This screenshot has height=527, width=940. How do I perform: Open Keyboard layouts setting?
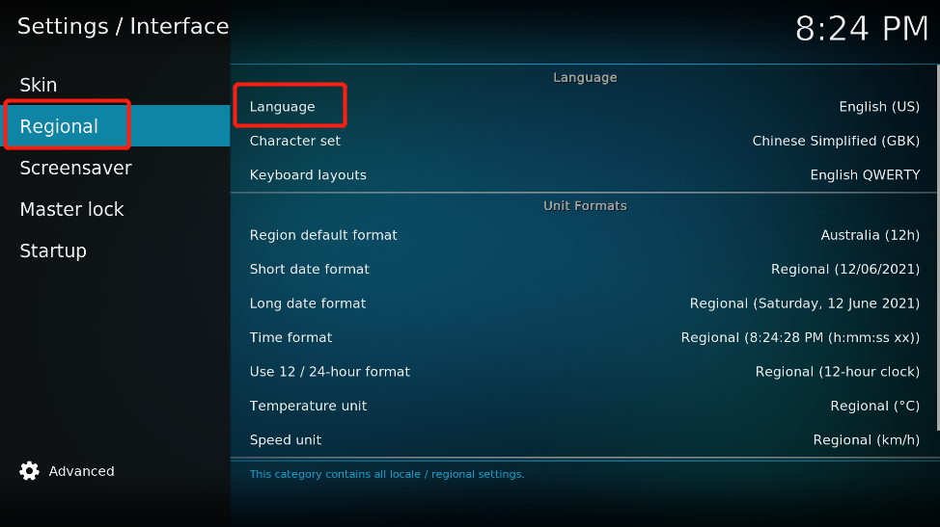point(584,174)
